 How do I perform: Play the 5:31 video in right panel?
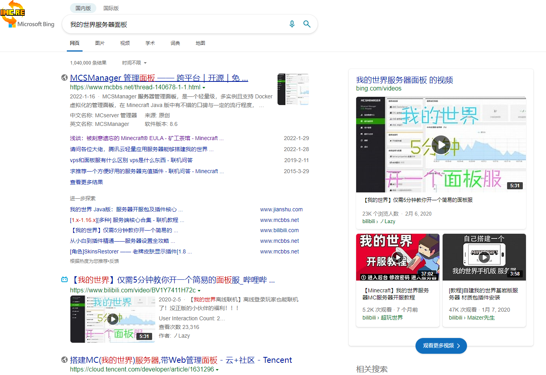441,145
